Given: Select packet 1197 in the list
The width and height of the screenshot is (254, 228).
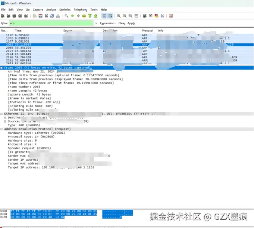Looking at the screenshot, I should 127,35.
